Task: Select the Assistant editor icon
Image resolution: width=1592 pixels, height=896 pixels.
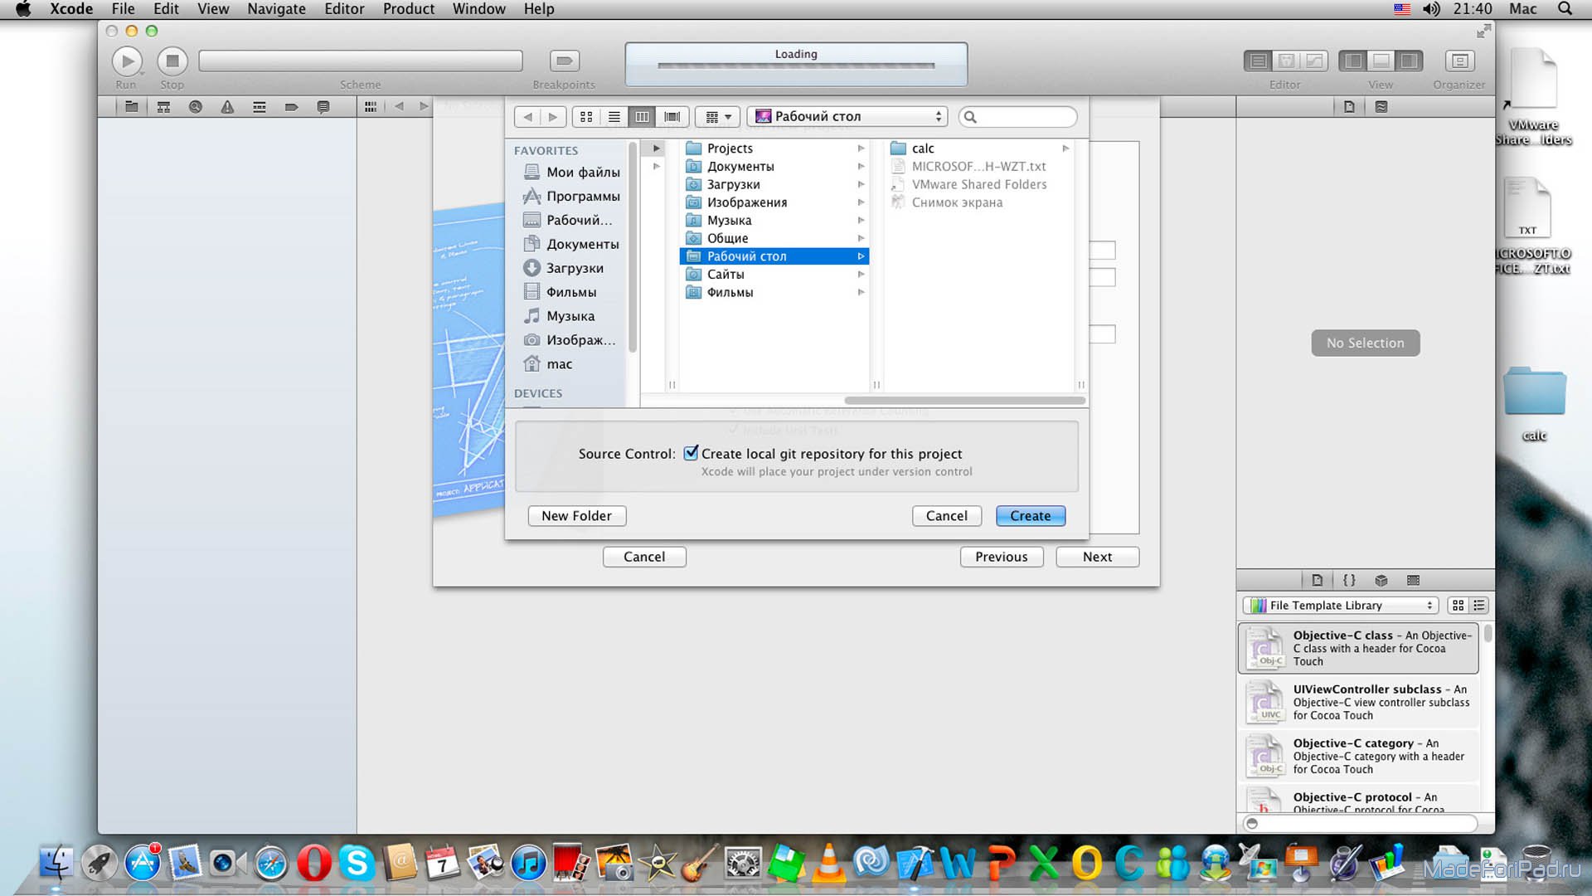Action: 1286,61
